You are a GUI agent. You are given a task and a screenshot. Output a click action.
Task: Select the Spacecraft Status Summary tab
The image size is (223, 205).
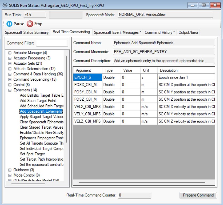point(25,32)
